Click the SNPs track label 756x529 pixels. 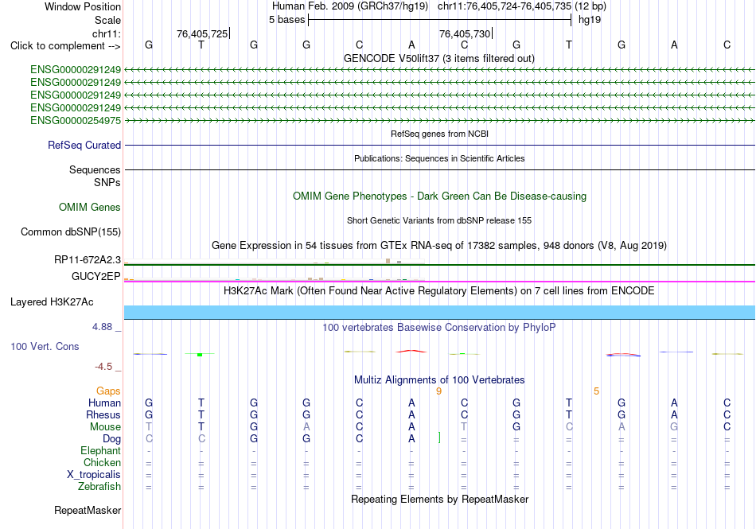pos(107,183)
